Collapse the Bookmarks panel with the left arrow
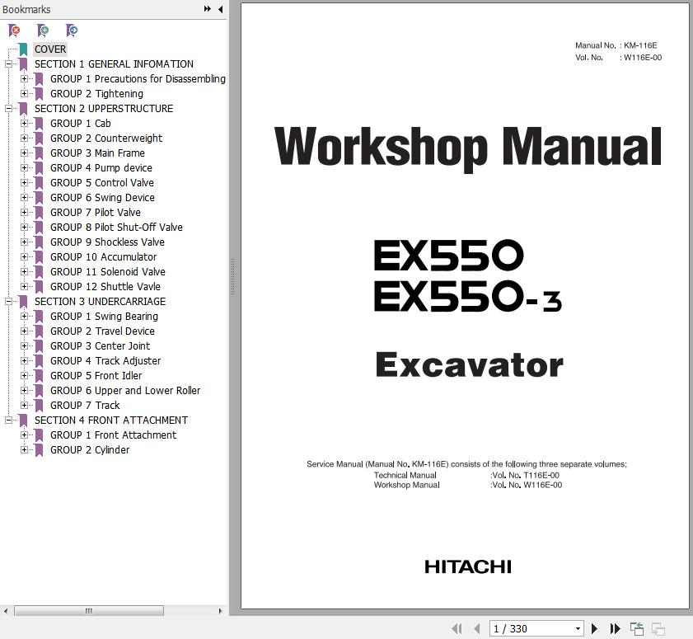The width and height of the screenshot is (693, 639). pyautogui.click(x=220, y=9)
